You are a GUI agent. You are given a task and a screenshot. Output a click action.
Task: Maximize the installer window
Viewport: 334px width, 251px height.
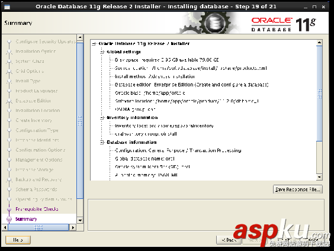pyautogui.click(x=314, y=7)
